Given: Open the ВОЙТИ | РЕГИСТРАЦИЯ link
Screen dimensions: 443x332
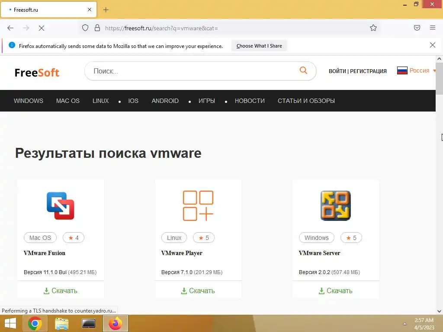Looking at the screenshot, I should (357, 71).
